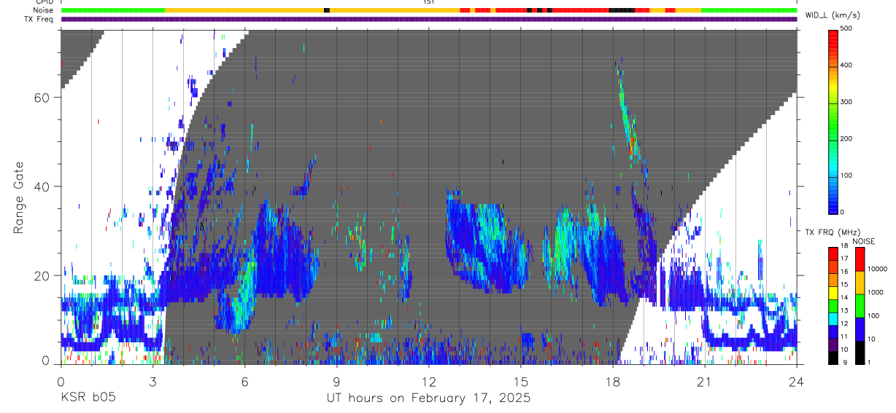Click the 'TX Freq' row label at top left
896x413 pixels.
coord(39,19)
